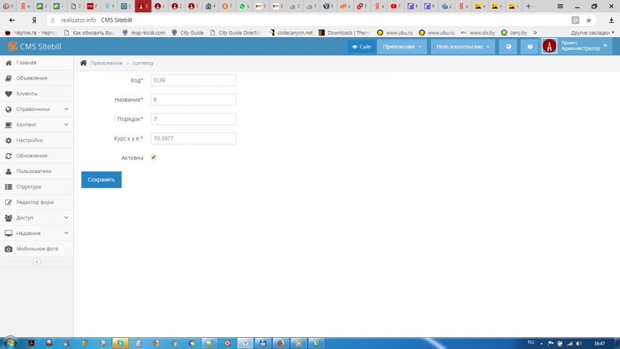Click the administrator avatar image
Viewport: 620px width, 349px height.
click(x=549, y=46)
